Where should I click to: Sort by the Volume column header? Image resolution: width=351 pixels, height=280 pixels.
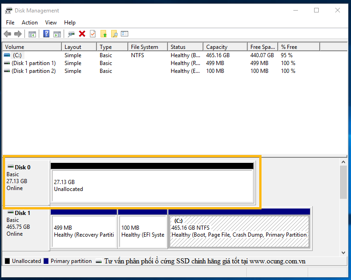(x=32, y=47)
